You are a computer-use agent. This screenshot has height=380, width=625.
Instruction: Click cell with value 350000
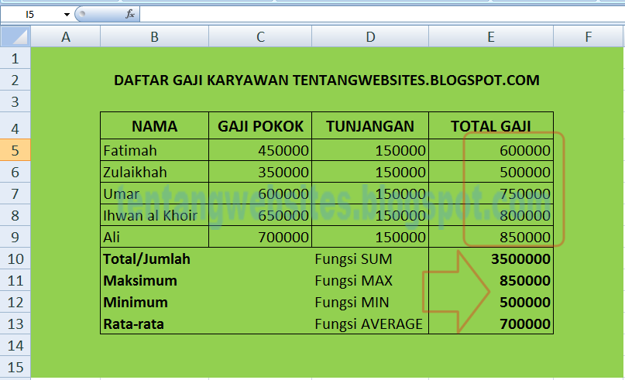click(x=260, y=172)
